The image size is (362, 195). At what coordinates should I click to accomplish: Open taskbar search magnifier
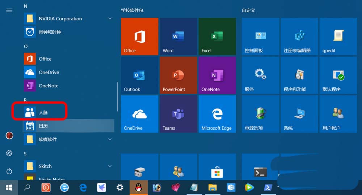(27, 188)
